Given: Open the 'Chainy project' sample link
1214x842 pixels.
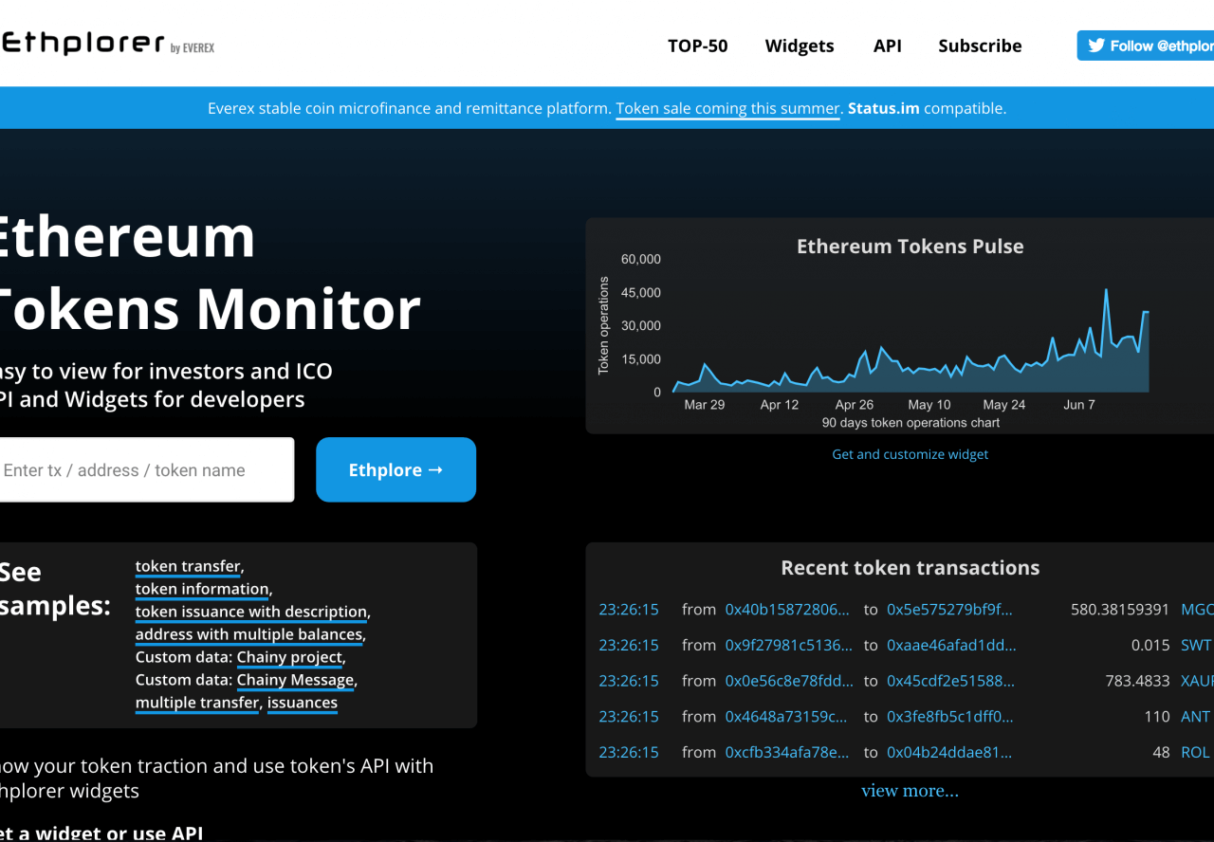Looking at the screenshot, I should [x=289, y=657].
